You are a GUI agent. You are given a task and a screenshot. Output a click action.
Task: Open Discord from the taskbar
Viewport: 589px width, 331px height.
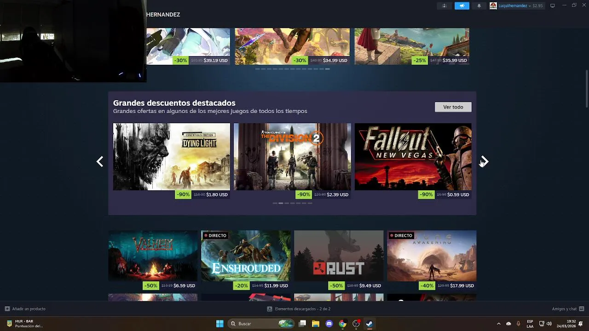pos(329,324)
